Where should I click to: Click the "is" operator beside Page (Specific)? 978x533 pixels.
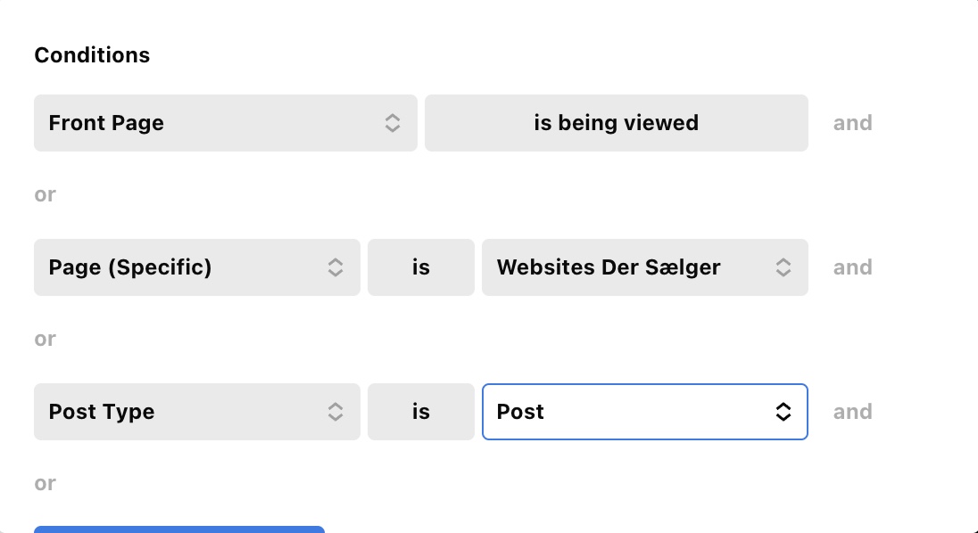(x=421, y=267)
